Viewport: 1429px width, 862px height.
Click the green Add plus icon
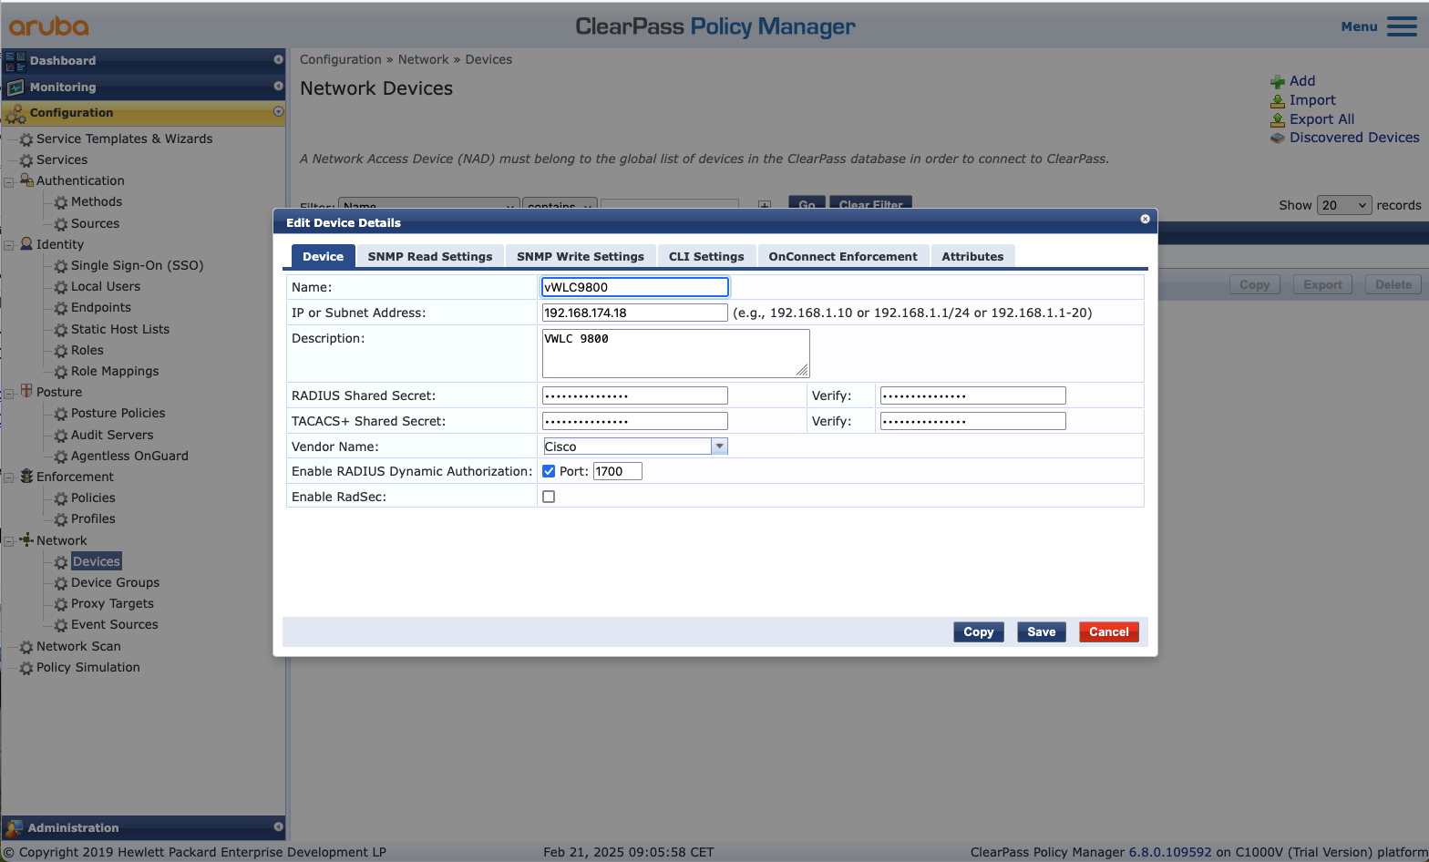(1278, 81)
